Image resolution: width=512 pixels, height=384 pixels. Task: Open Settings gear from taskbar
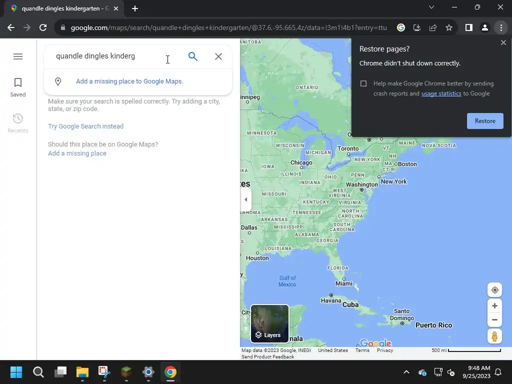(x=148, y=372)
